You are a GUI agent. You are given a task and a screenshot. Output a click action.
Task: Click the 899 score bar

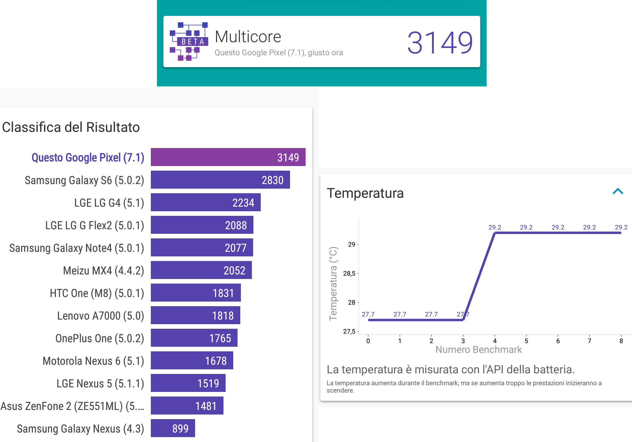click(173, 428)
